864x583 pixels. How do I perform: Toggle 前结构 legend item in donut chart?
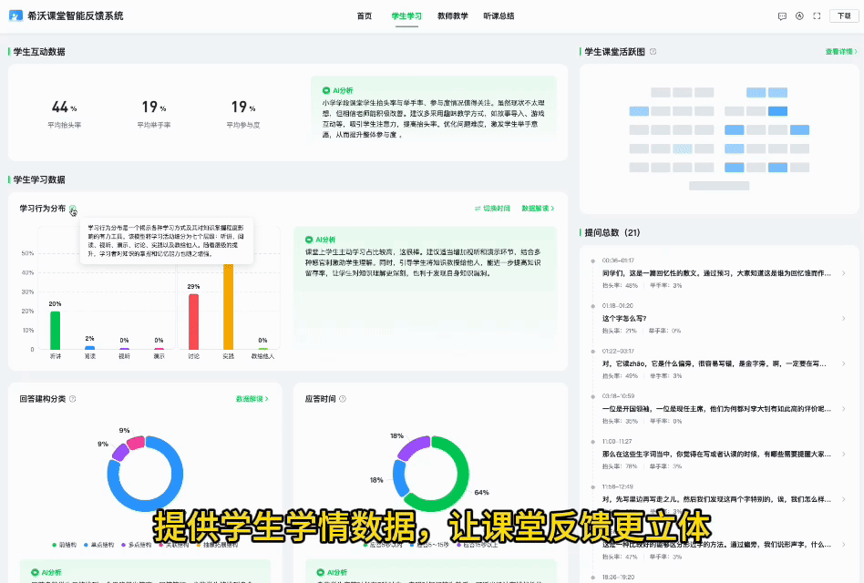(65, 545)
